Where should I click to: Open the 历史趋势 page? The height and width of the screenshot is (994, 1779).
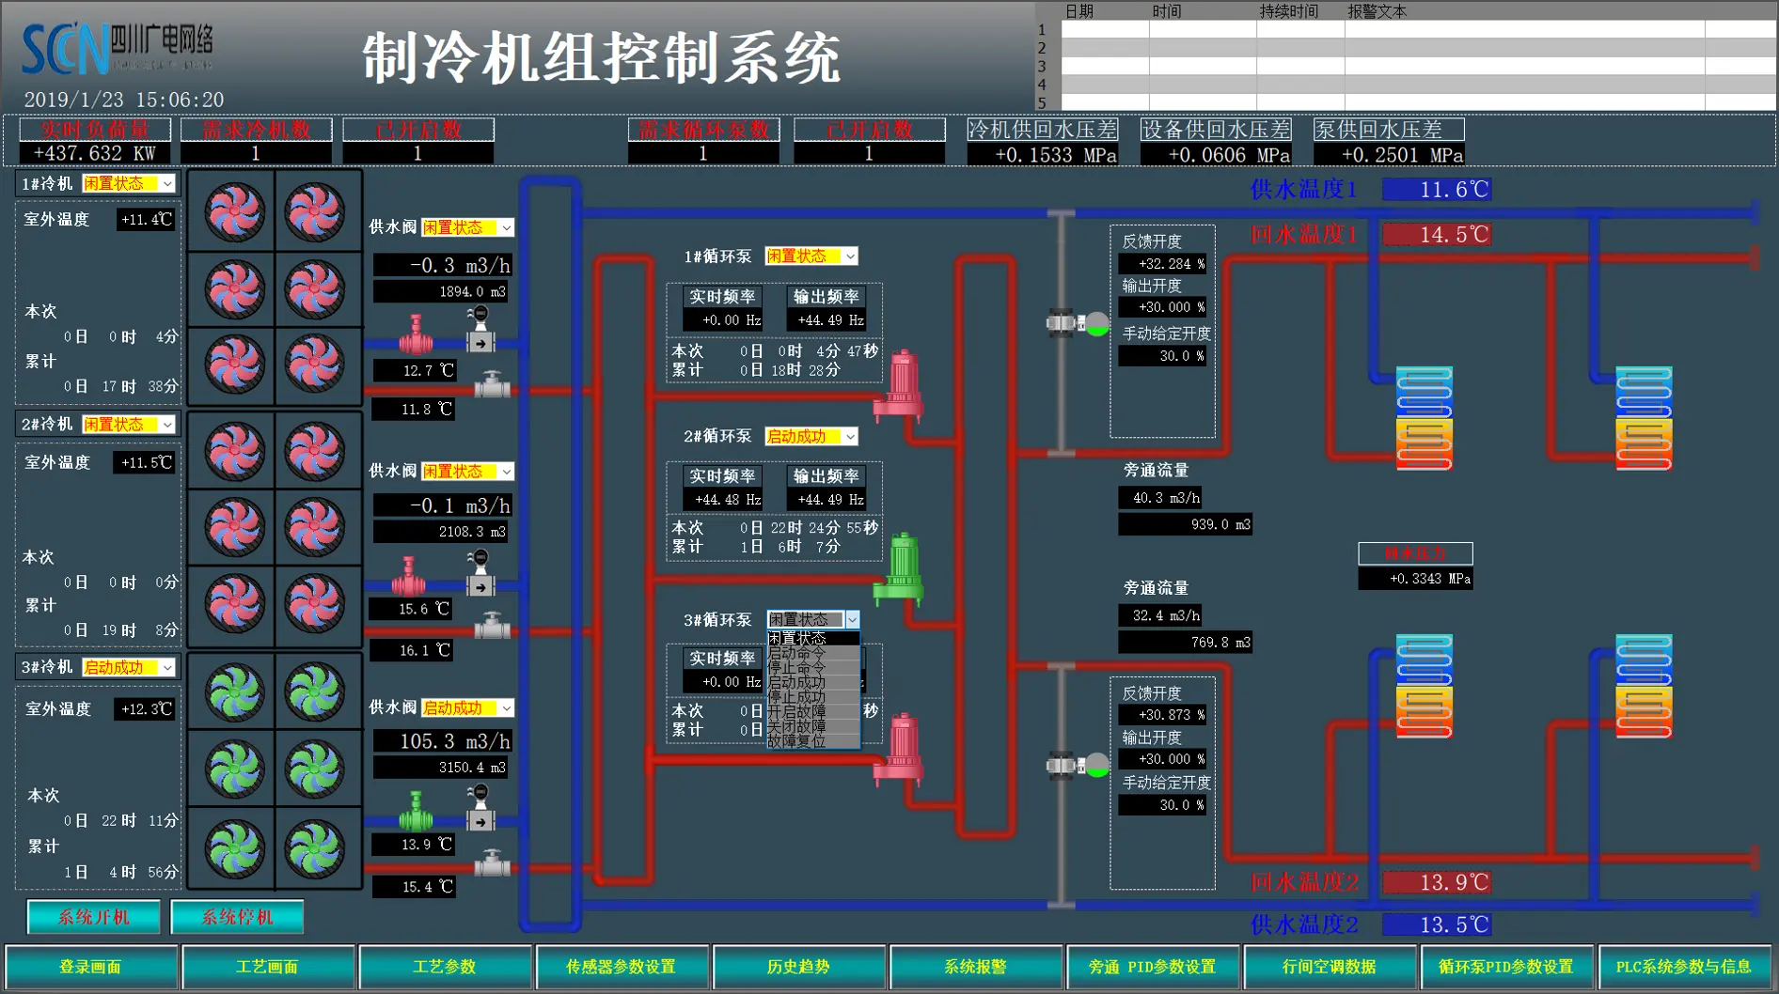tap(798, 967)
